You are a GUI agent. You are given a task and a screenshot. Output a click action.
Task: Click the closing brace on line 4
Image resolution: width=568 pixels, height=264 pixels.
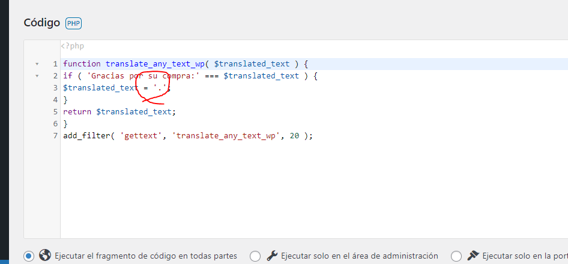pos(65,100)
